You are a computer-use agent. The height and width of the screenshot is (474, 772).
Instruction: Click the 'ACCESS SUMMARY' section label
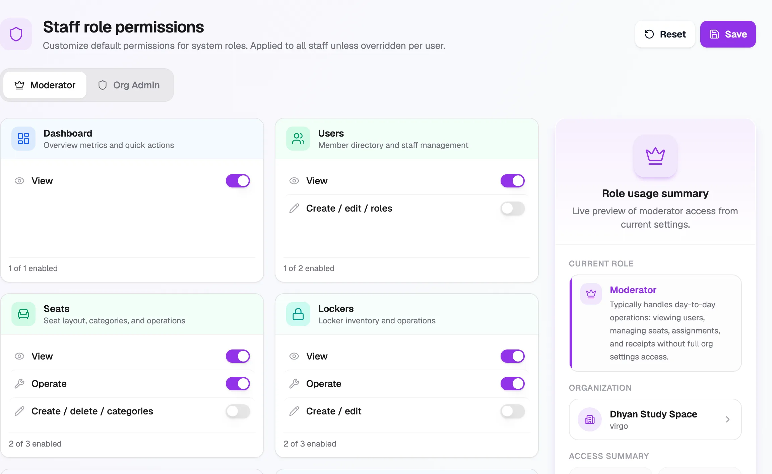tap(609, 456)
